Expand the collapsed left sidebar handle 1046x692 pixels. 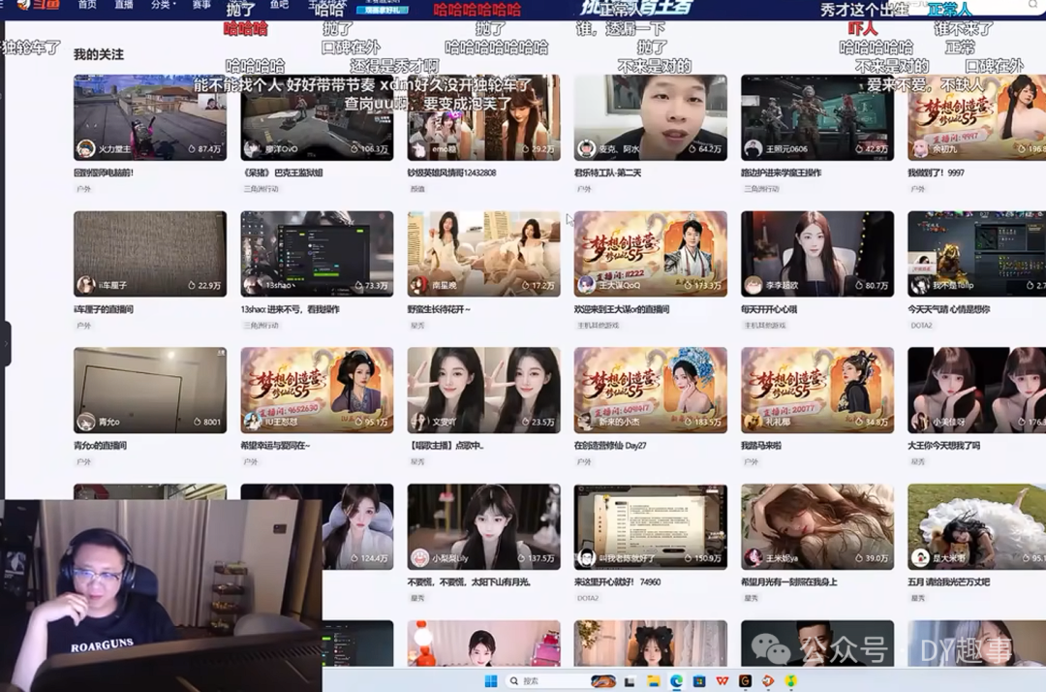coord(6,344)
